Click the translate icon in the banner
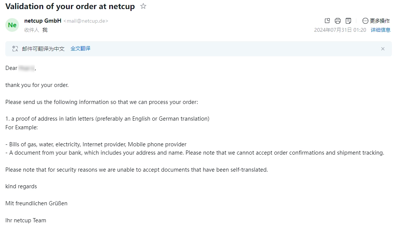The image size is (395, 231). tap(15, 48)
